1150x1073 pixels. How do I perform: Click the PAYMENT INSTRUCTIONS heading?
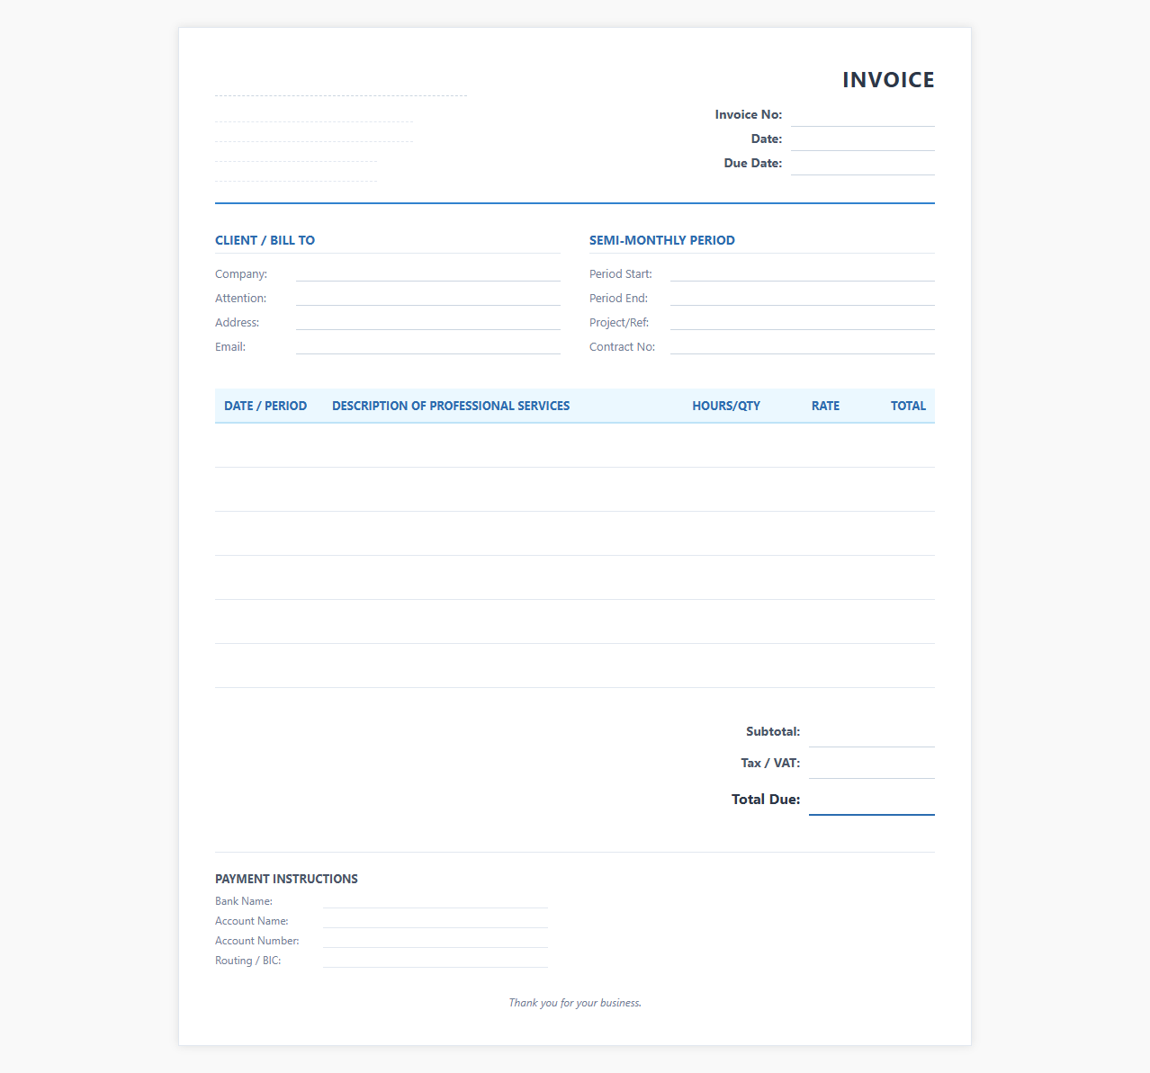(286, 879)
